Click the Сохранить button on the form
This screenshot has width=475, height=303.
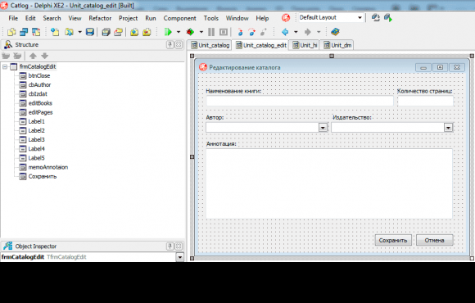[x=393, y=240]
